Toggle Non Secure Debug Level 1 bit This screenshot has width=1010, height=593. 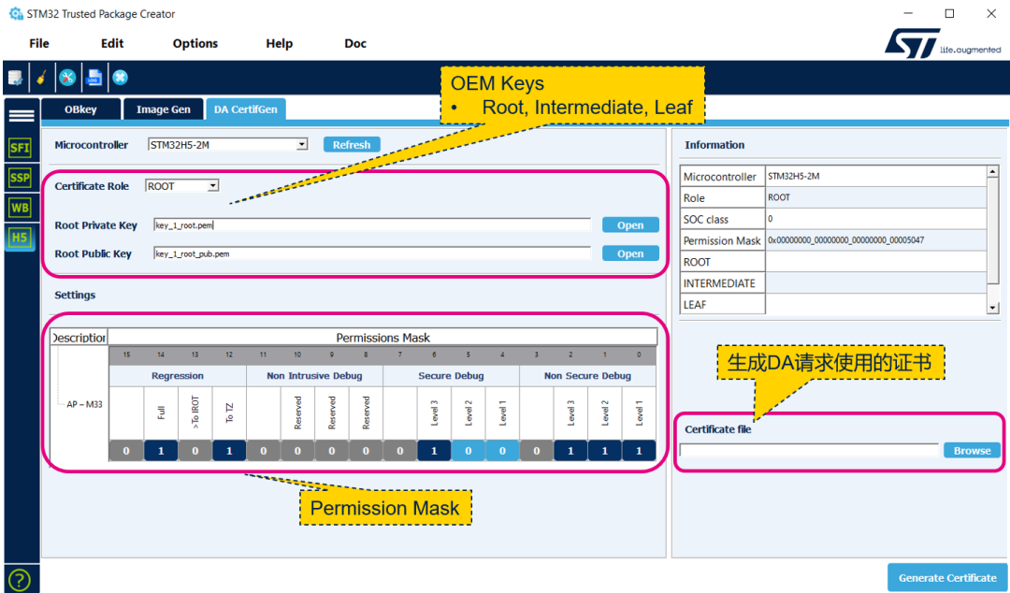click(639, 451)
